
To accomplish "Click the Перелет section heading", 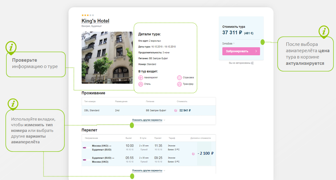I will (x=89, y=130).
